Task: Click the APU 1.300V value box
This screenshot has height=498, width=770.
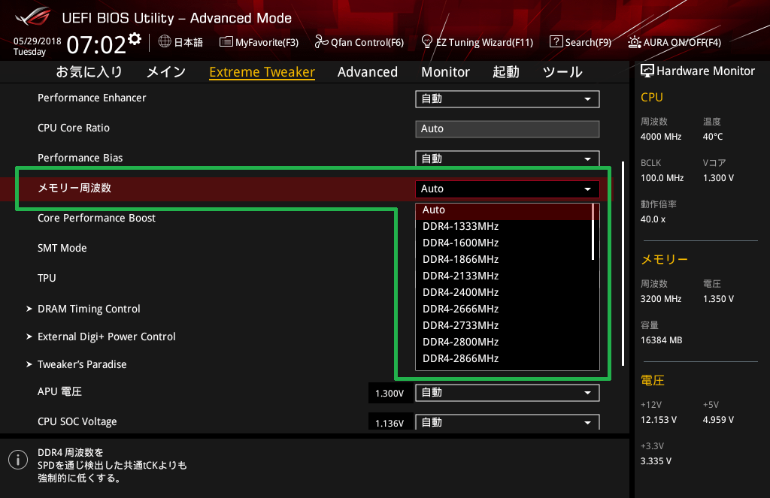Action: (390, 393)
